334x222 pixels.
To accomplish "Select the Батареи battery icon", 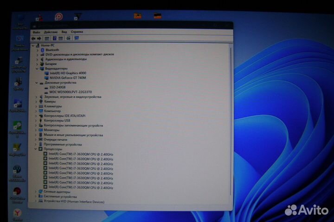I will tap(42, 64).
